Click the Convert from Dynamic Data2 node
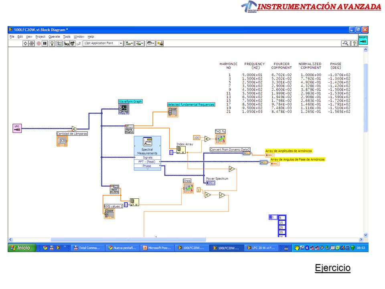Viewport: 385px width, 289px height. (x=247, y=153)
